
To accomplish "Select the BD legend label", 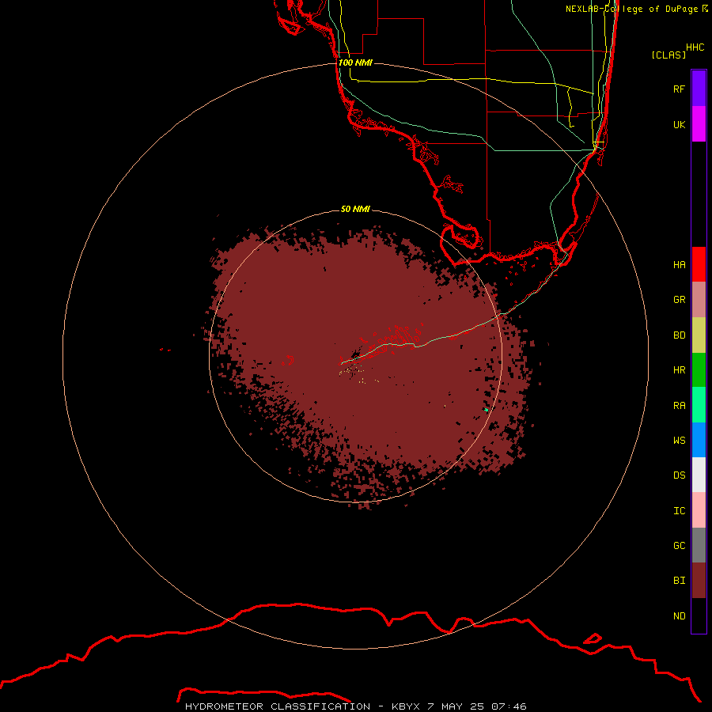I will click(679, 335).
